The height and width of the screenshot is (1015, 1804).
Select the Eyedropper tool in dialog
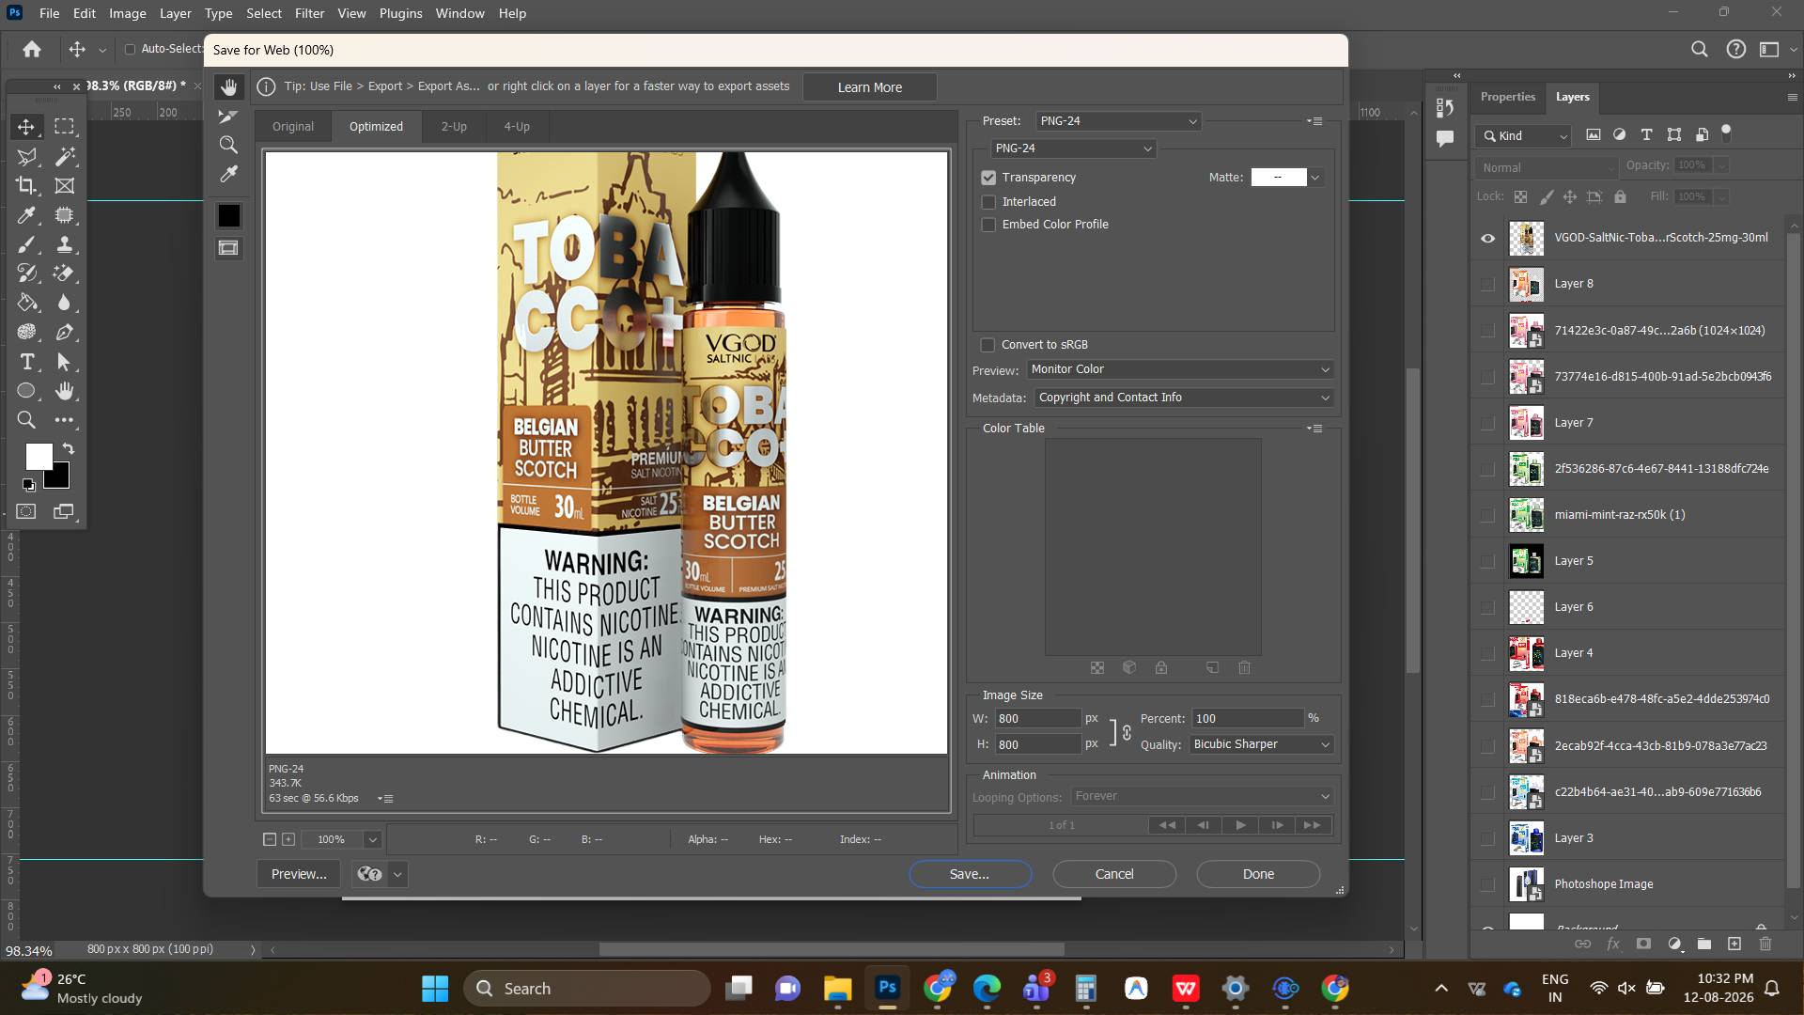coord(228,174)
